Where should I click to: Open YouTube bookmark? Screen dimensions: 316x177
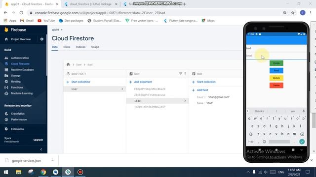click(46, 21)
